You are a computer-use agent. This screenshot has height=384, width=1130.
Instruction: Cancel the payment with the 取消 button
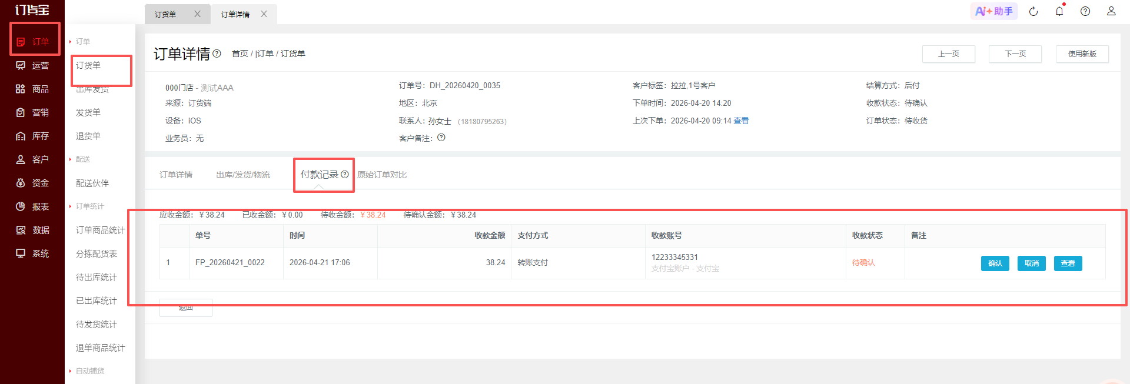[1032, 263]
